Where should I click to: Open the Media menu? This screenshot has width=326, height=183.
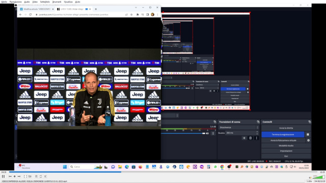click(4, 2)
